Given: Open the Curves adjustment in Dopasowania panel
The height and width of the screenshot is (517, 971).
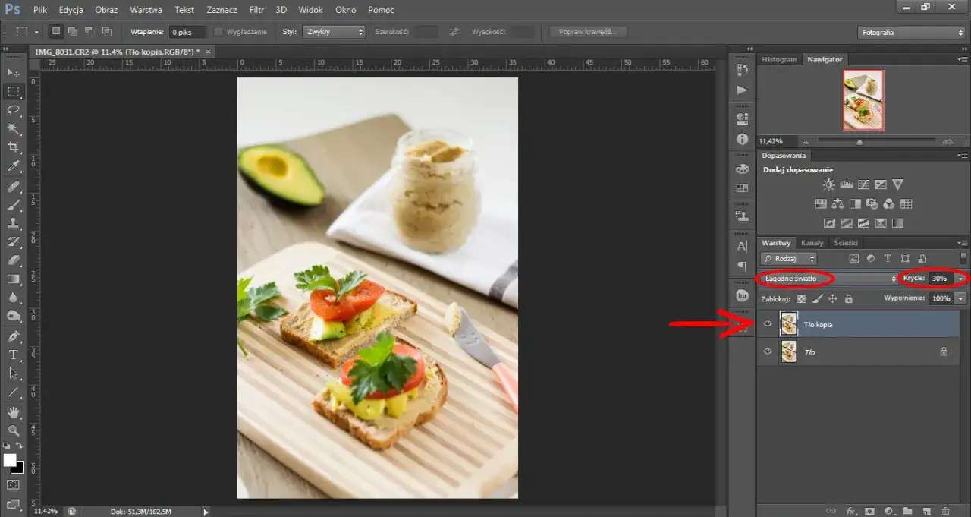Looking at the screenshot, I should pyautogui.click(x=863, y=184).
